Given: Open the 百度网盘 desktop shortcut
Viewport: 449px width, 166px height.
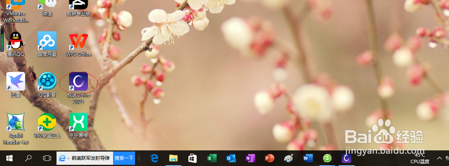Looking at the screenshot, I should (47, 44).
